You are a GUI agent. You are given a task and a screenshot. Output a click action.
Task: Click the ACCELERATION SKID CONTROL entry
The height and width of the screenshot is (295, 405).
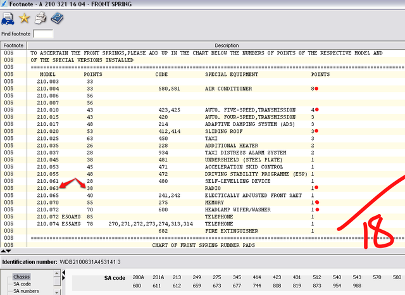[244, 167]
